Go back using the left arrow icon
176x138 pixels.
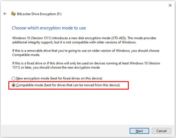[x=5, y=14]
